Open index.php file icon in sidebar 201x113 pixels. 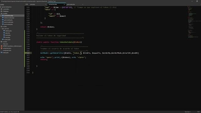2,53
